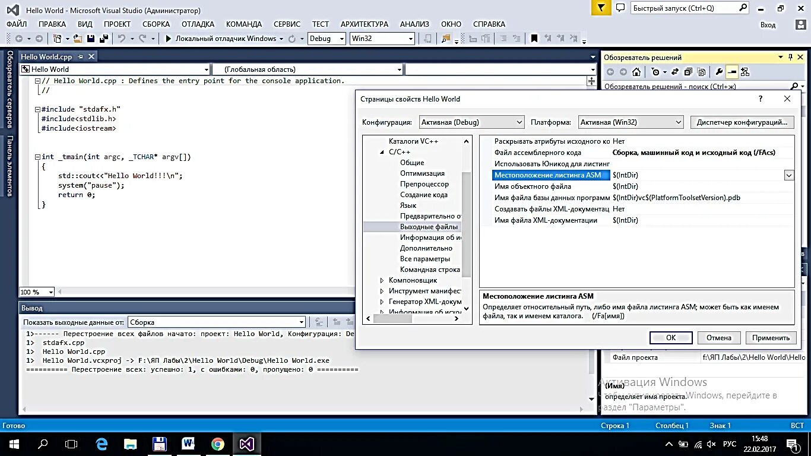Image resolution: width=811 pixels, height=456 pixels.
Task: Click the Start debugging green arrow
Action: coord(168,39)
